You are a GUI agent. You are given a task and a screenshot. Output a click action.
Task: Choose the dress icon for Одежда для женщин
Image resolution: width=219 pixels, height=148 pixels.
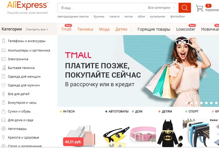click(x=3, y=77)
